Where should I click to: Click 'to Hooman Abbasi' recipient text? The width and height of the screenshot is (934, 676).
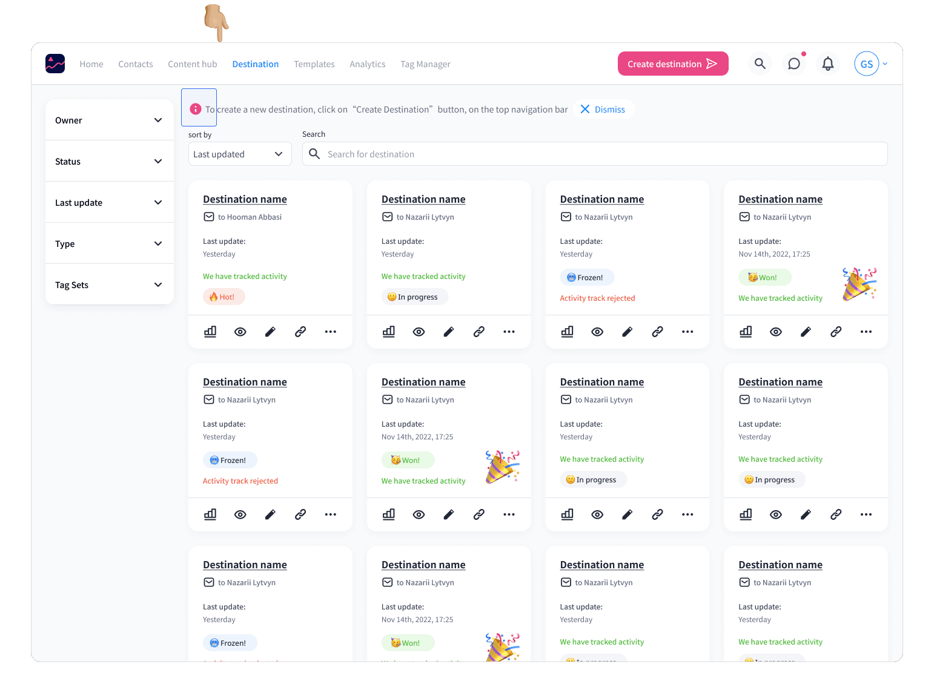(x=250, y=217)
